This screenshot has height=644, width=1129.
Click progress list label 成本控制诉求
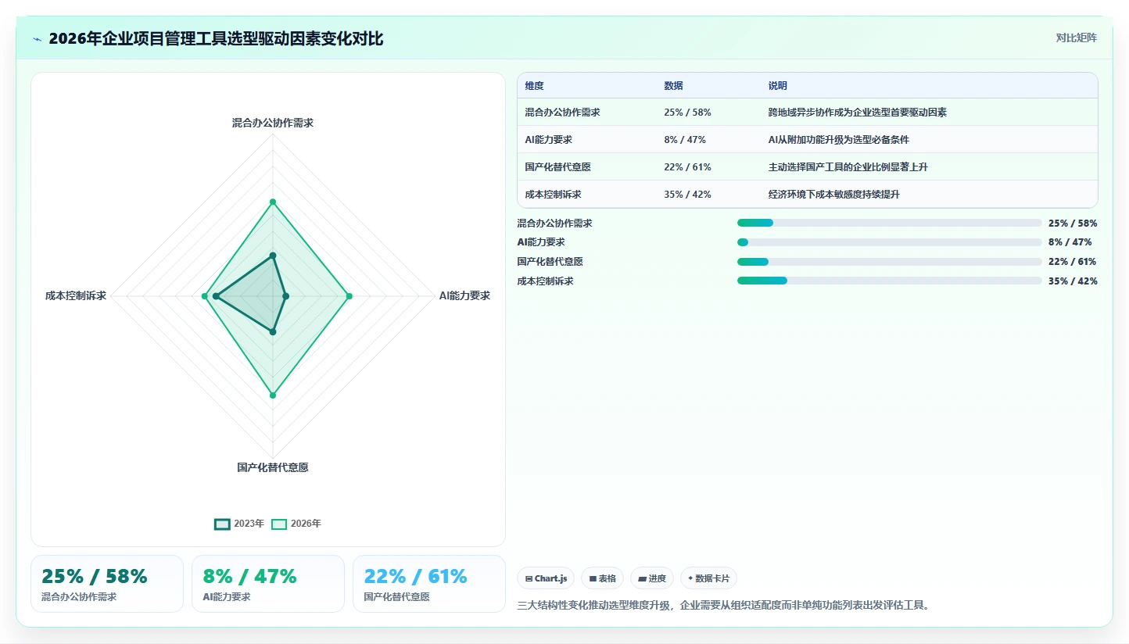point(545,281)
